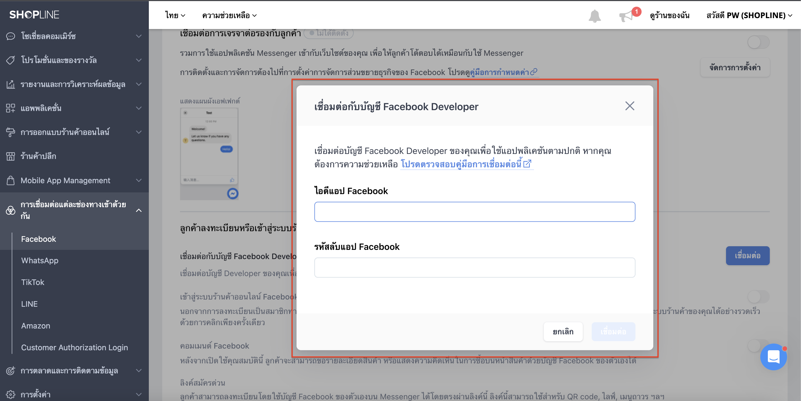Open the live chat support bubble
Viewport: 801px width, 401px height.
tap(773, 357)
